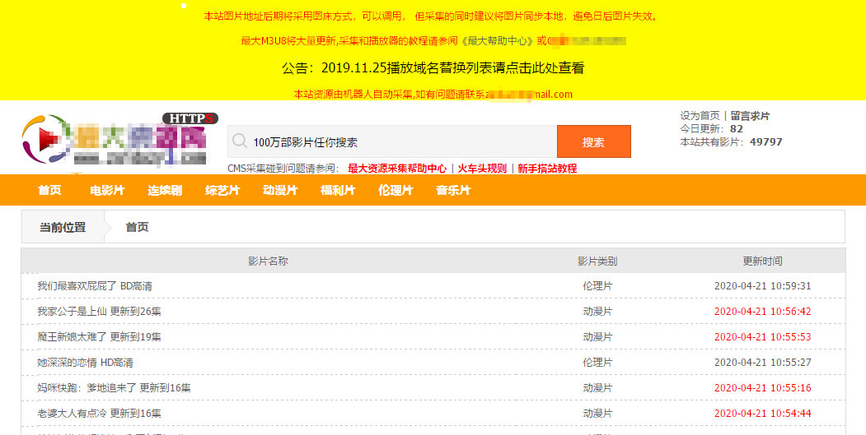Open the 留言求片 link
This screenshot has width=866, height=435.
pyautogui.click(x=750, y=116)
